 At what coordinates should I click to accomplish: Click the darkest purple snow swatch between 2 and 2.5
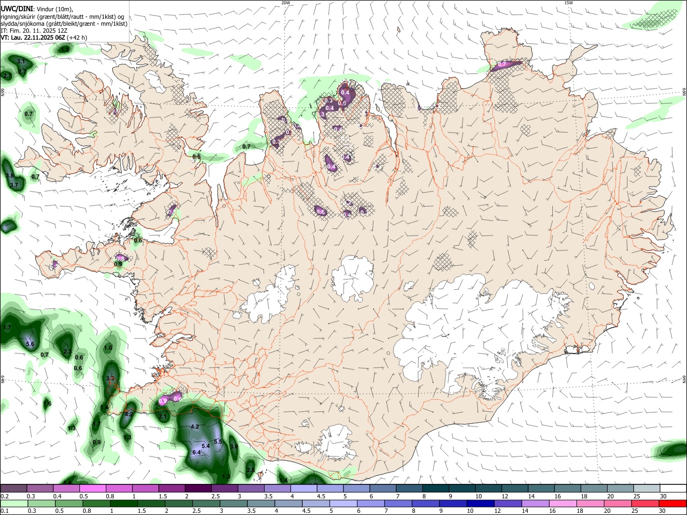[198, 488]
